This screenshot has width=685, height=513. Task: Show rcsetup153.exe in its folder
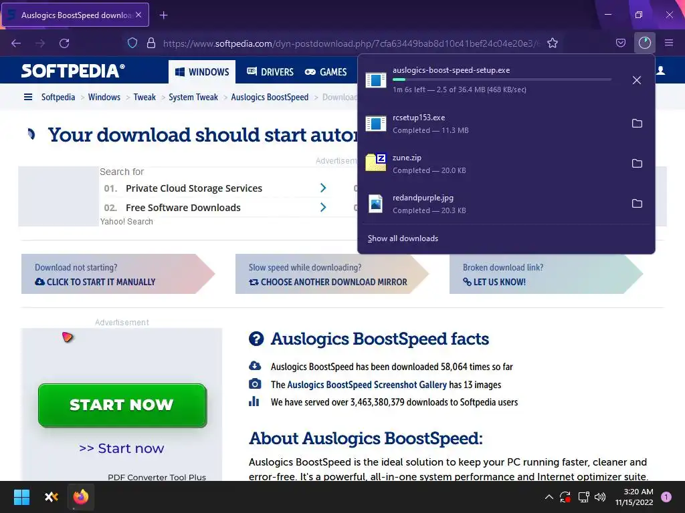pyautogui.click(x=637, y=124)
